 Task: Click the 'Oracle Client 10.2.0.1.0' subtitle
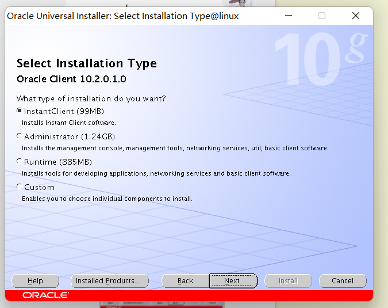[71, 79]
